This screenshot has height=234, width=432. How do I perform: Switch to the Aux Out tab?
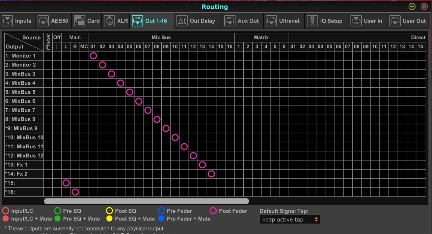(242, 21)
